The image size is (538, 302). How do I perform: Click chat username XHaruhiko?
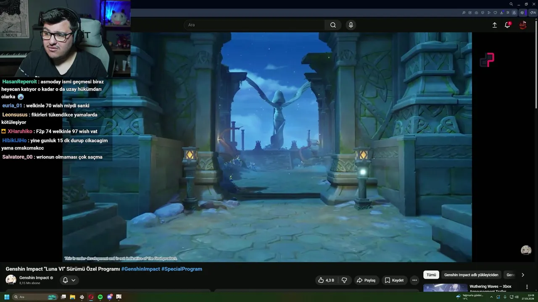(20, 131)
